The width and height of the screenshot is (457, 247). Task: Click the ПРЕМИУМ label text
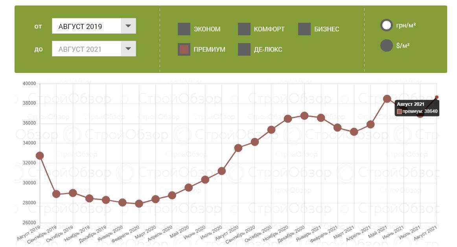pyautogui.click(x=209, y=49)
